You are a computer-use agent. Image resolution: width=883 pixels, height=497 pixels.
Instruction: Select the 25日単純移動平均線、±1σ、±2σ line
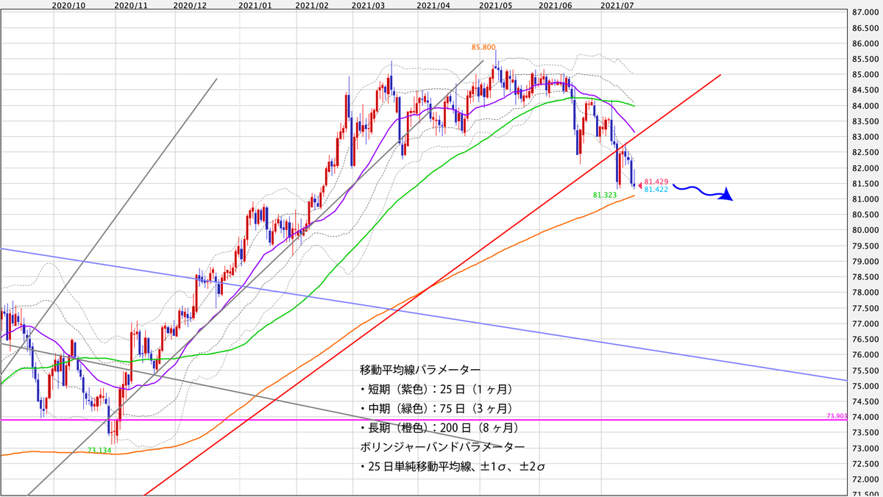click(x=451, y=466)
